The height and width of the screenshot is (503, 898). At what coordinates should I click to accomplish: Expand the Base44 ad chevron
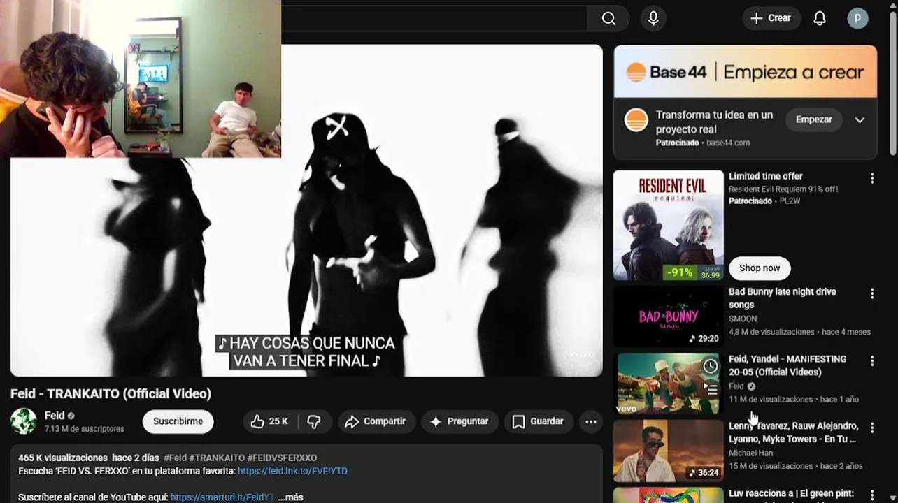(860, 120)
